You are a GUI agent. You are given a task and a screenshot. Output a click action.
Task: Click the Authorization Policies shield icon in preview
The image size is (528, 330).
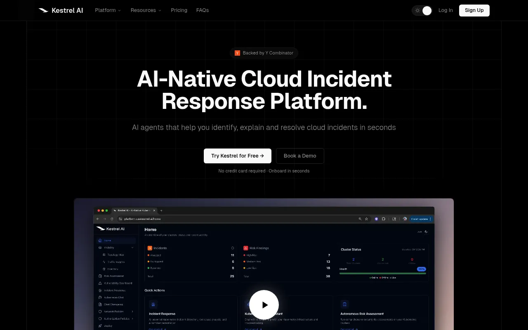pos(100,319)
